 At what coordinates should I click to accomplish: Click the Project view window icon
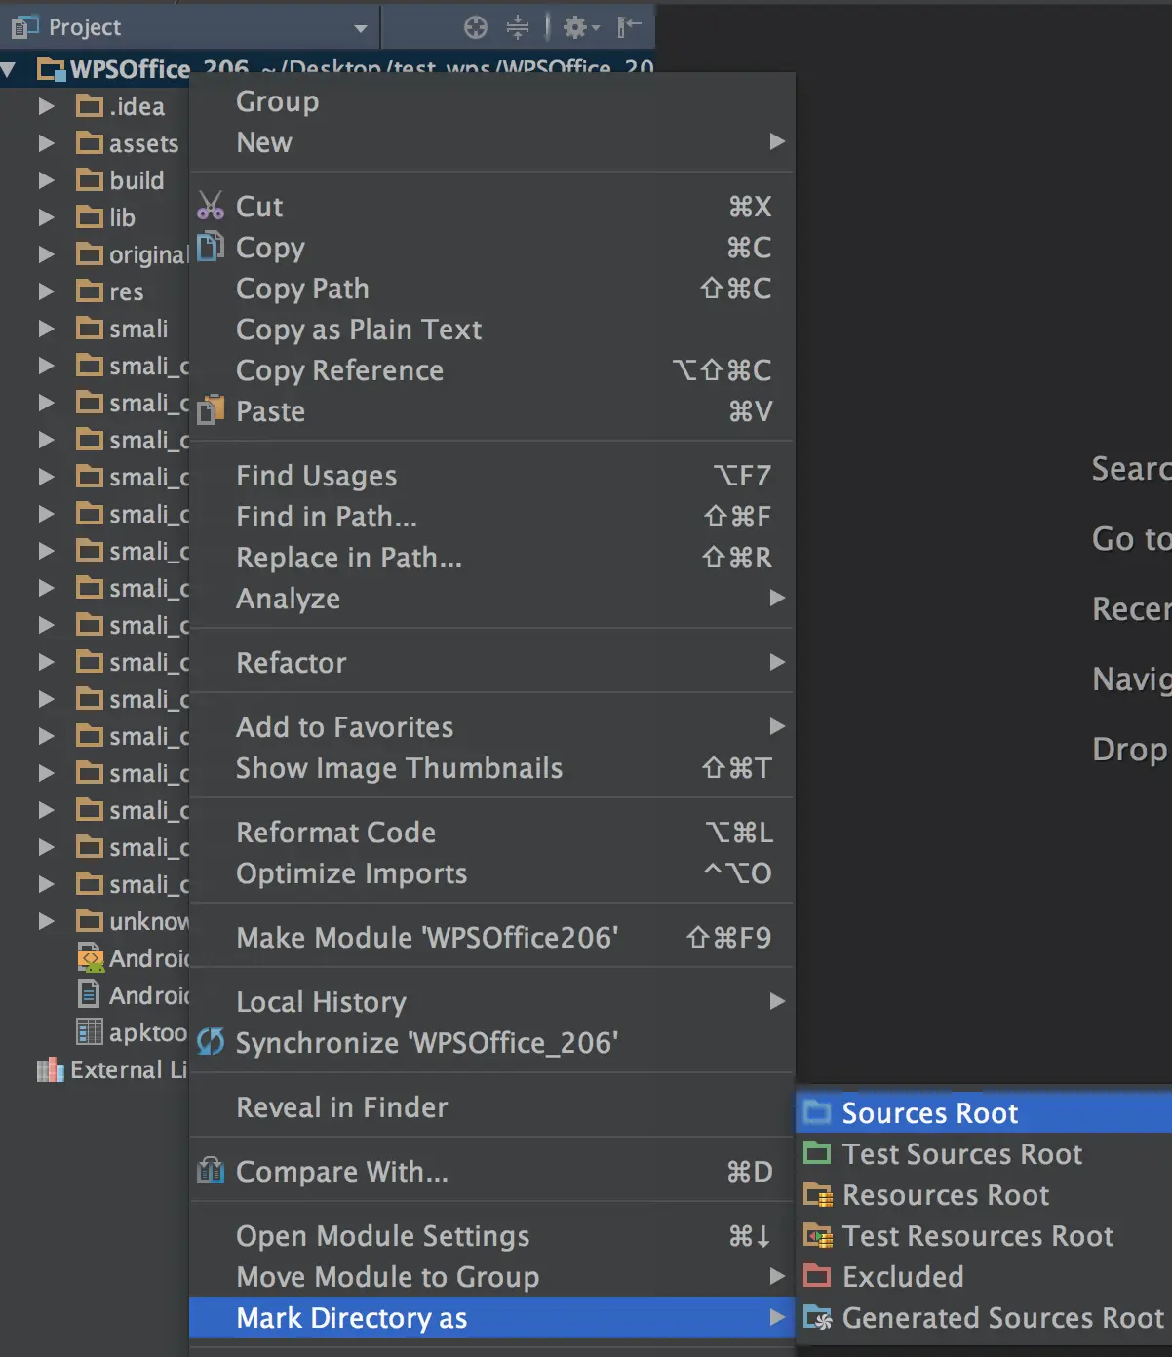click(x=25, y=27)
